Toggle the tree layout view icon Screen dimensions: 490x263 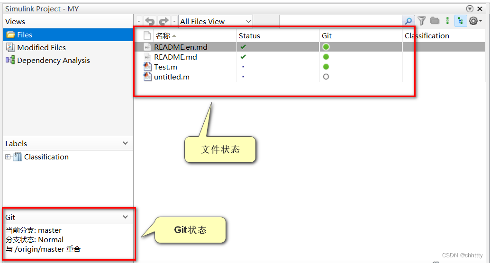tap(460, 21)
